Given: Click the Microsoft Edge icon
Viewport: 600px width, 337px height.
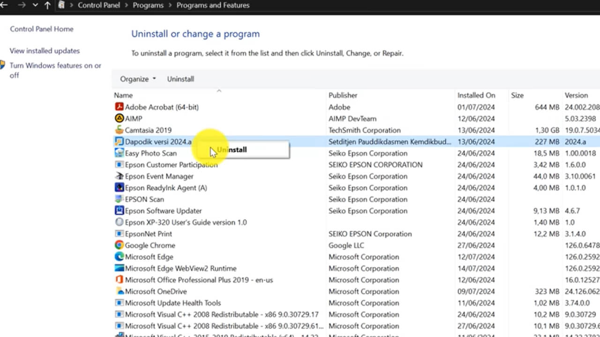Looking at the screenshot, I should (x=119, y=257).
